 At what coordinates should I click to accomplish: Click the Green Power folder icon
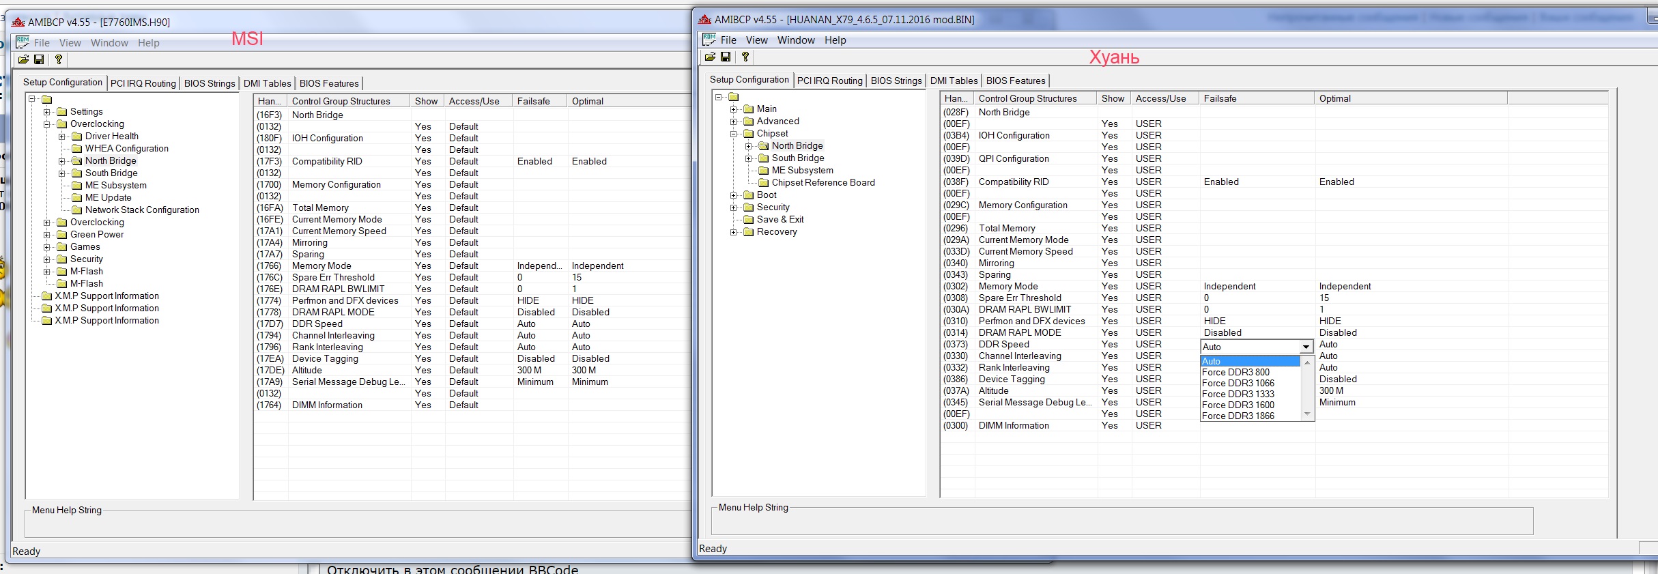point(62,235)
